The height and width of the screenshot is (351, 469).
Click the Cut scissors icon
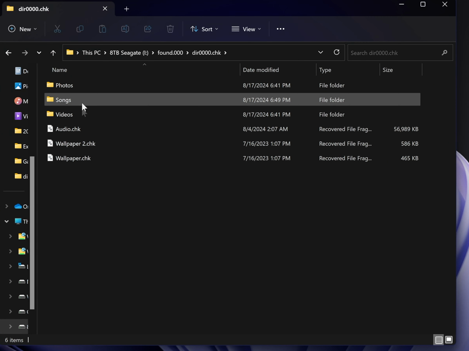tap(57, 29)
